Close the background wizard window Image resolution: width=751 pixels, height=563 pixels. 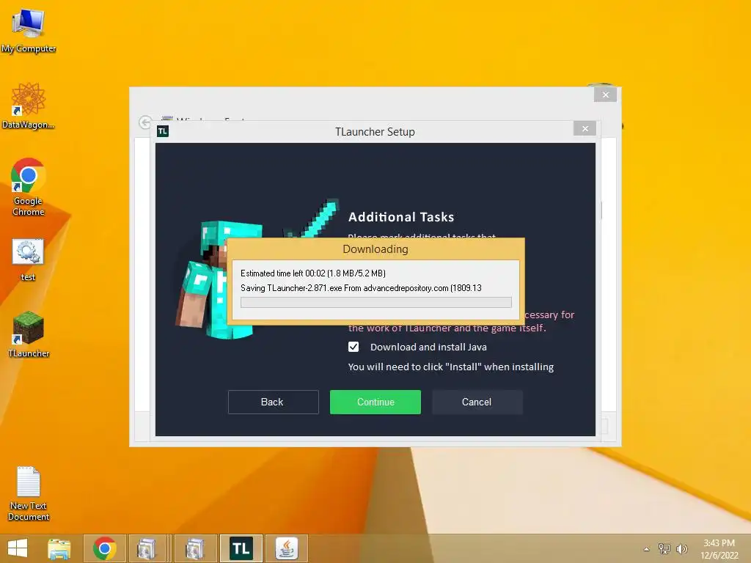point(605,95)
